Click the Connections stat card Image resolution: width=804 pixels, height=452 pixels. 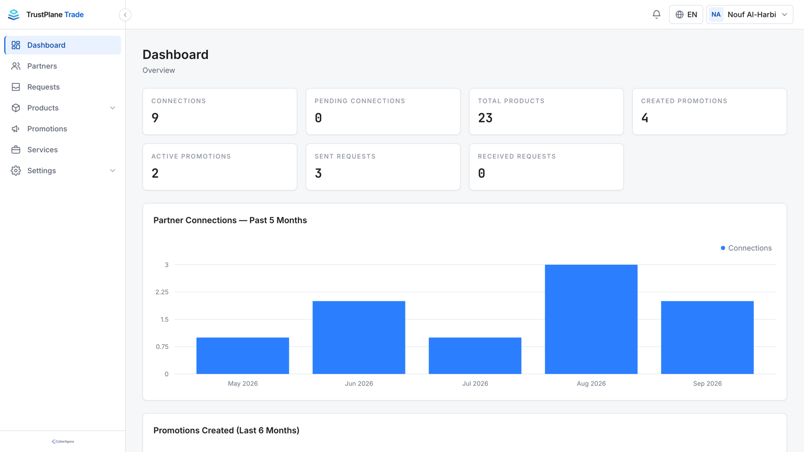click(220, 111)
